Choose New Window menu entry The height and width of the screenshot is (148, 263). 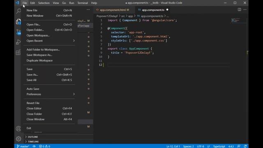click(x=49, y=16)
